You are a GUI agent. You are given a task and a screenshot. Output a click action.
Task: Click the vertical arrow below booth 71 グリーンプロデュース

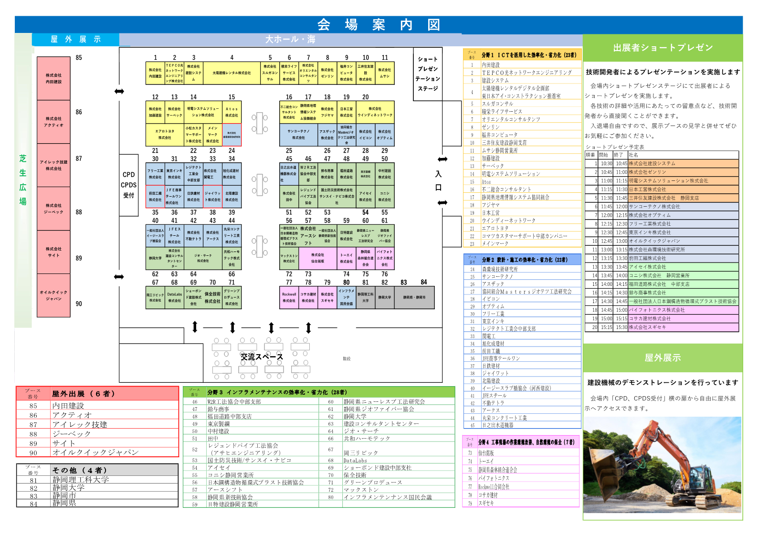[x=232, y=327]
